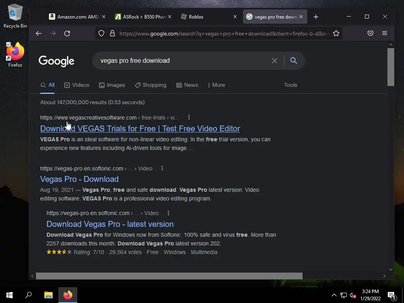Click the scroll down arrow
The image size is (404, 303).
pyautogui.click(x=391, y=269)
